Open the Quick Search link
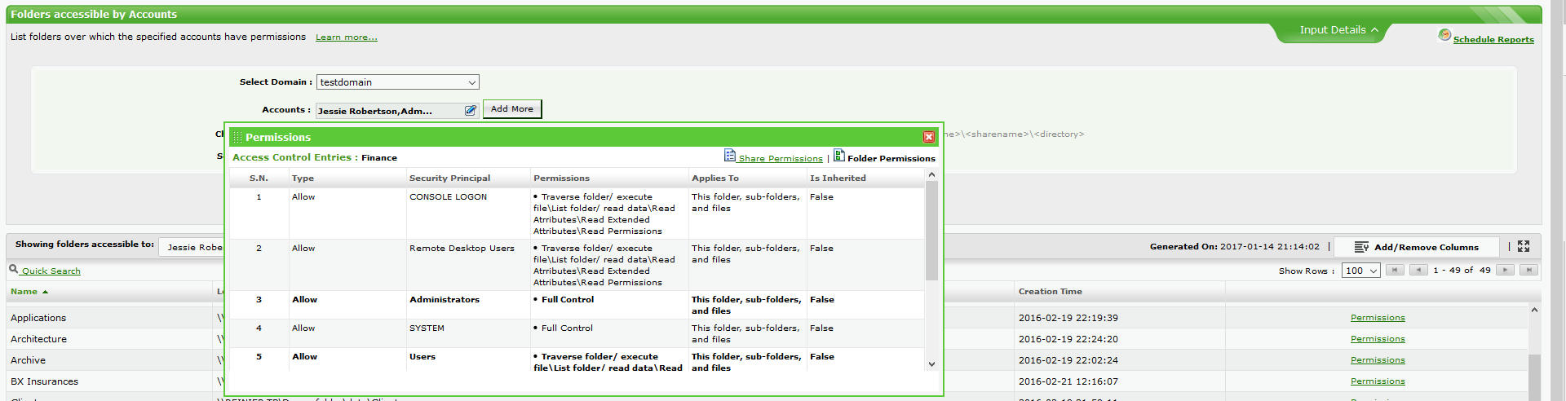 tap(51, 271)
